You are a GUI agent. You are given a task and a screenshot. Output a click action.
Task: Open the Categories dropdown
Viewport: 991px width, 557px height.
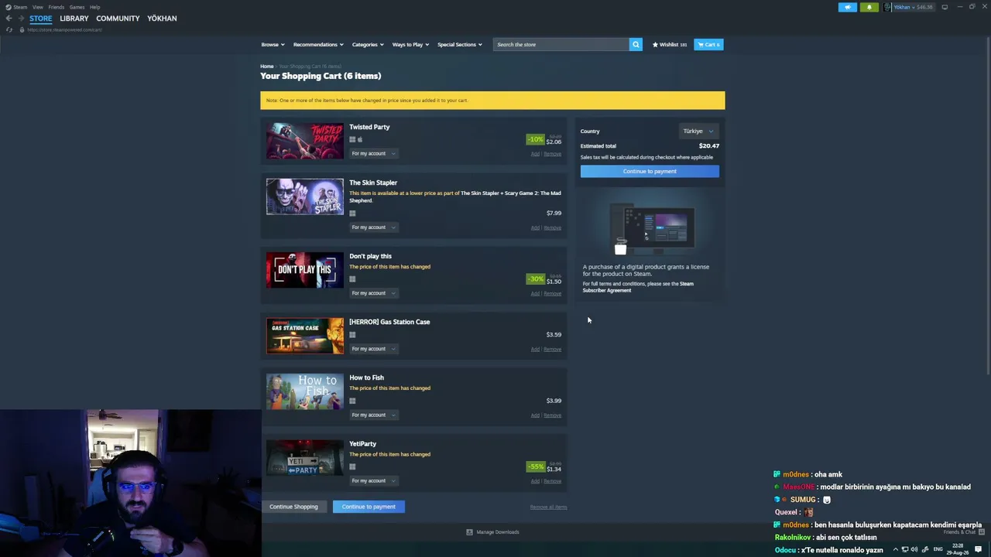(368, 44)
